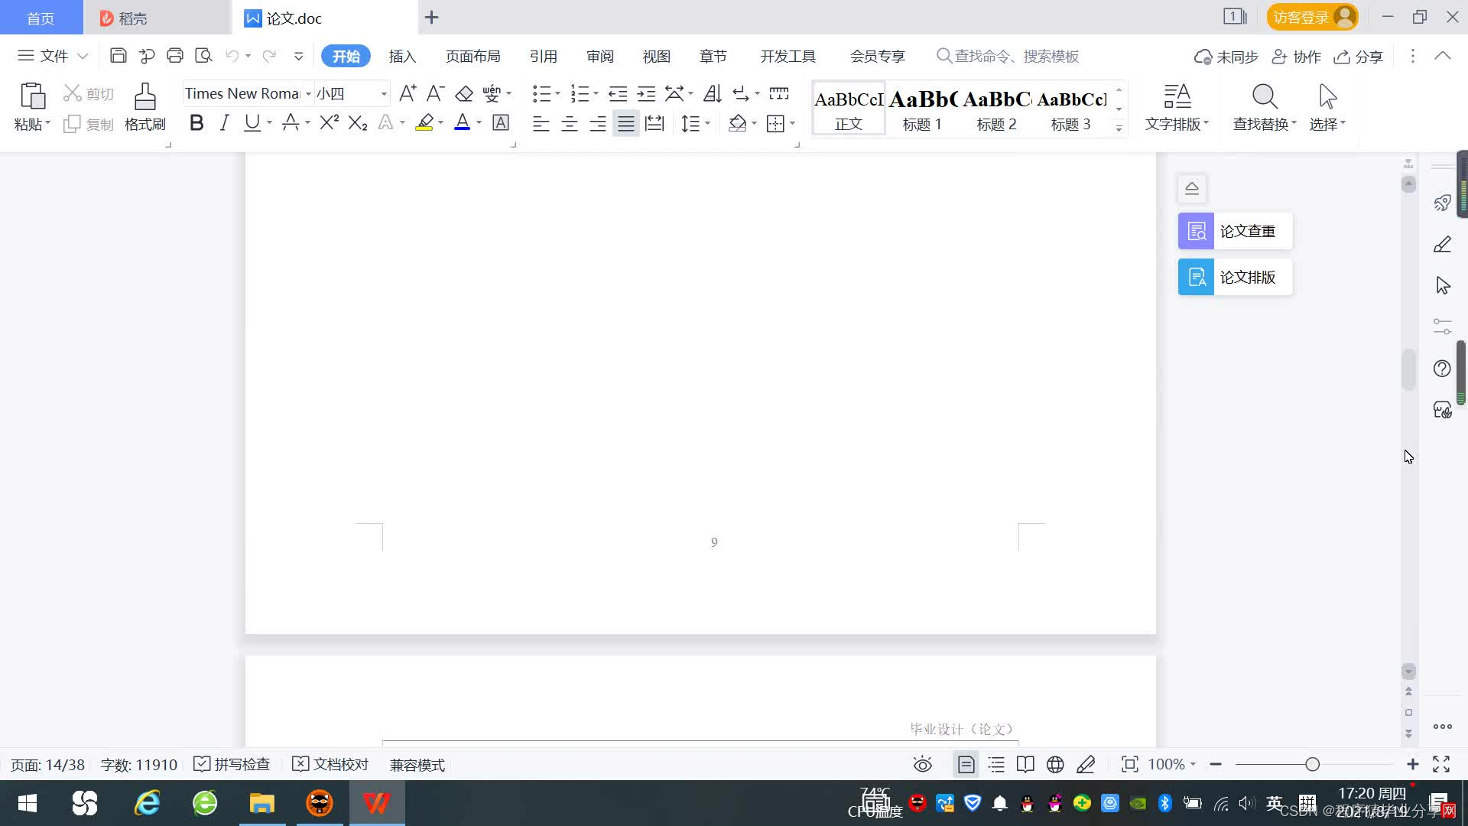1468x826 pixels.
Task: Click the 论文查重 button
Action: click(x=1235, y=231)
